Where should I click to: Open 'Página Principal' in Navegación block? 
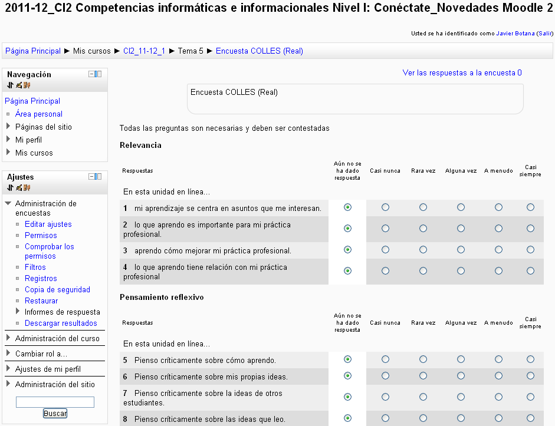32,101
